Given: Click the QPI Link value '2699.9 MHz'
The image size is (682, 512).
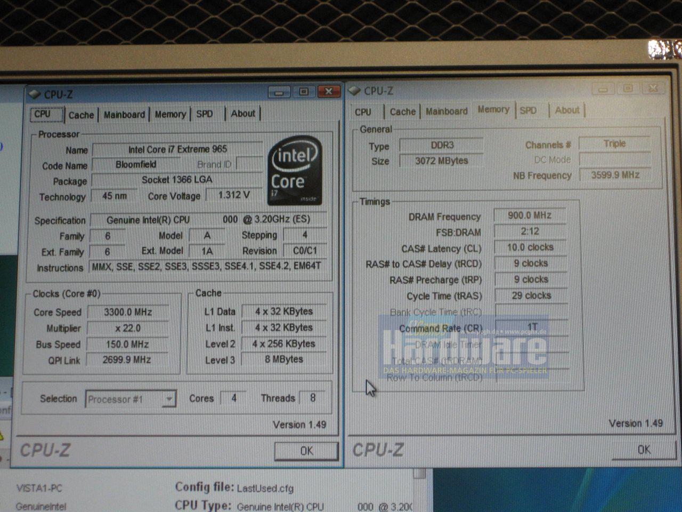Looking at the screenshot, I should coord(127,360).
